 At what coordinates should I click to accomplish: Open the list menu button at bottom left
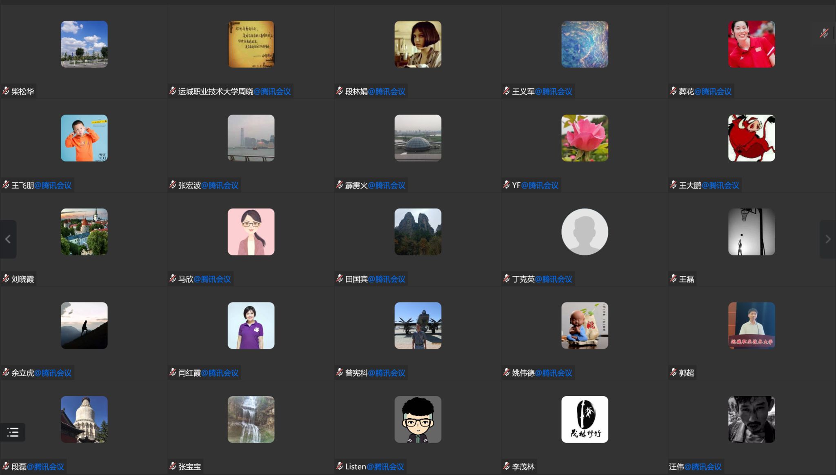click(x=13, y=432)
